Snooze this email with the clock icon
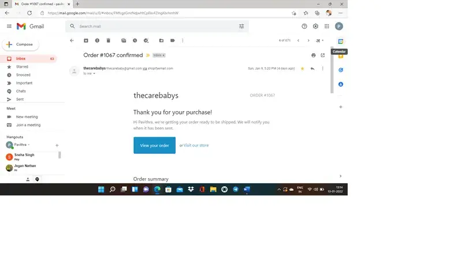Viewport: 473px width, 266px height. tap(135, 40)
